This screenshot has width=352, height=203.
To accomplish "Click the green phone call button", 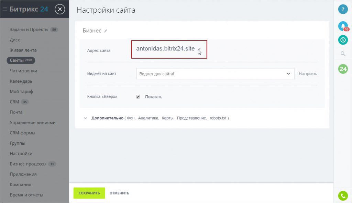I will click(343, 196).
